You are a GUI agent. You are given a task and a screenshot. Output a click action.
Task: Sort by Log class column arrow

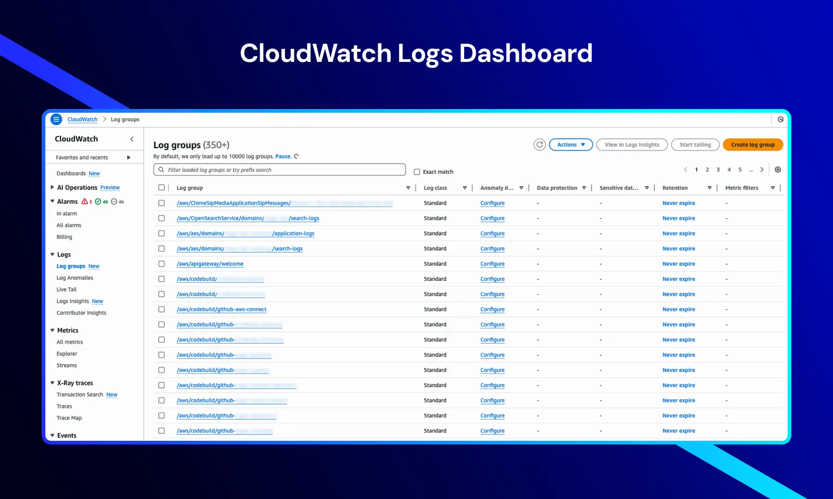pos(465,188)
